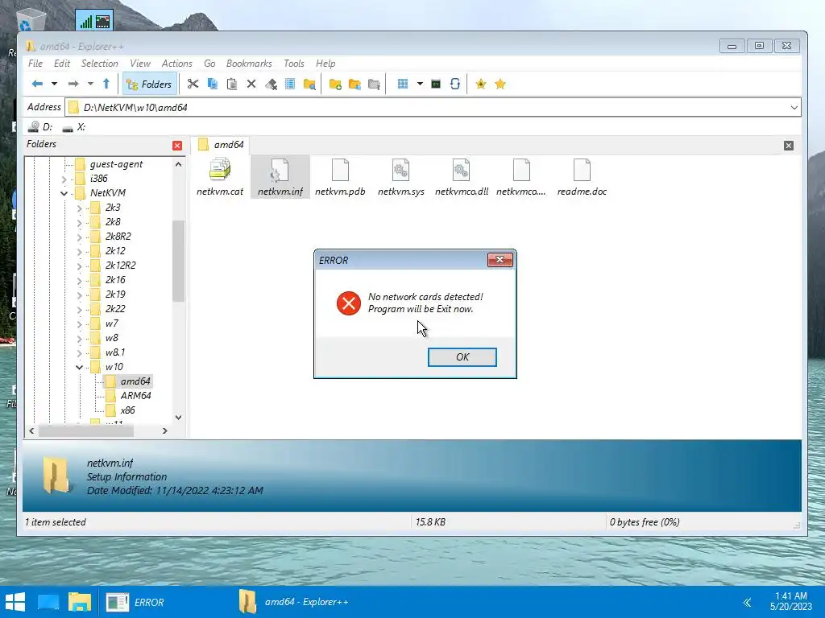825x618 pixels.
Task: Click the Folders pane vertical scrollbar thumb
Action: 178,261
